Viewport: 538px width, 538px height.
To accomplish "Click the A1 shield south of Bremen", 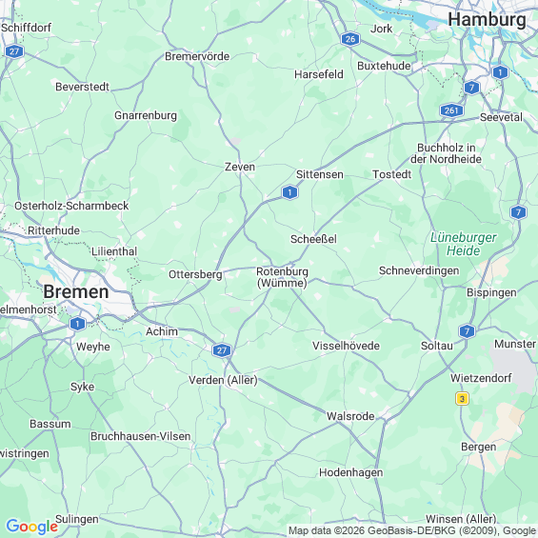I will 77,324.
